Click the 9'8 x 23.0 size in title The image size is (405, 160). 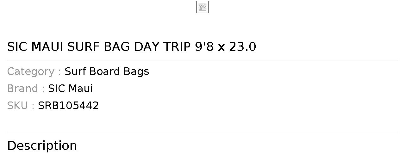226,47
